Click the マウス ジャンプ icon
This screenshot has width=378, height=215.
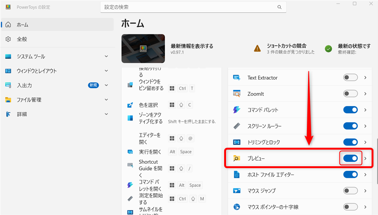point(237,191)
